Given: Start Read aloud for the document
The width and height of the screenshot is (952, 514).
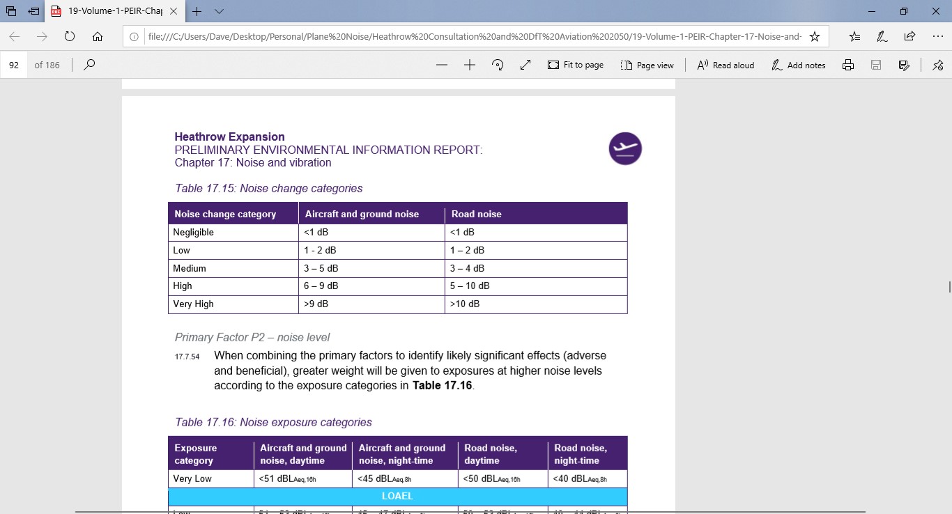Looking at the screenshot, I should tap(725, 65).
